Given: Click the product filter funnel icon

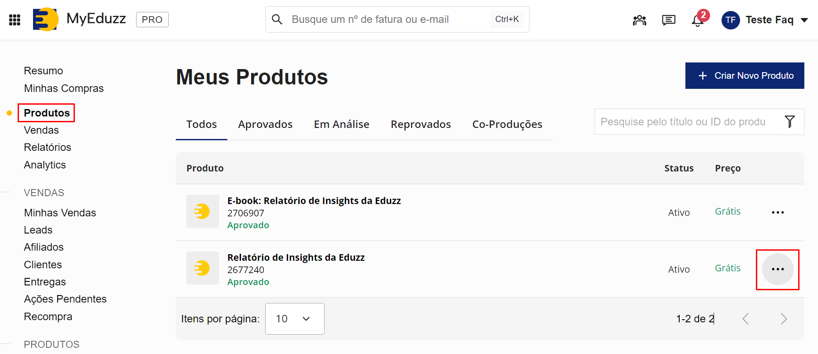Looking at the screenshot, I should [789, 122].
